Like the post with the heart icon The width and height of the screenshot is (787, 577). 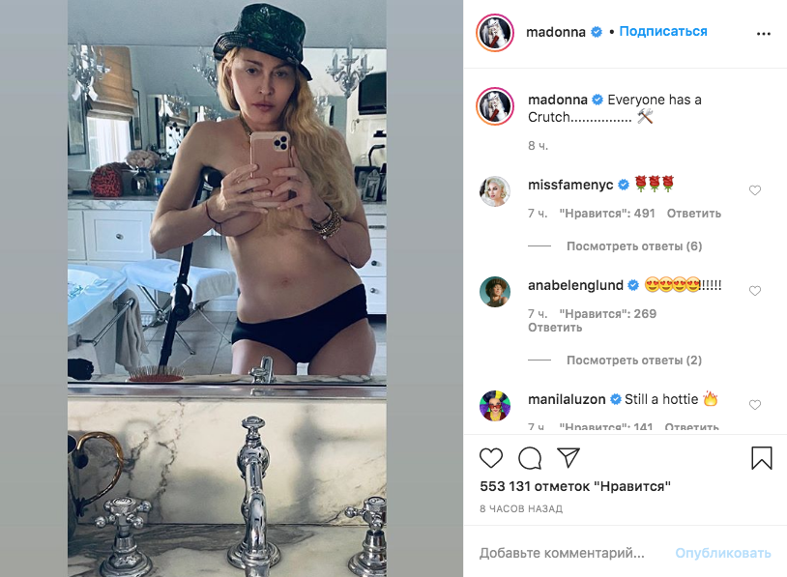491,457
